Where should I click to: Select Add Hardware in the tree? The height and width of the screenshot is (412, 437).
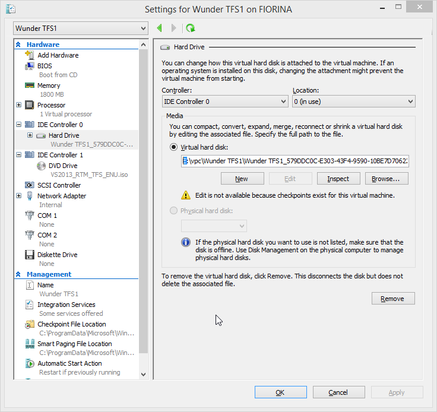[58, 55]
